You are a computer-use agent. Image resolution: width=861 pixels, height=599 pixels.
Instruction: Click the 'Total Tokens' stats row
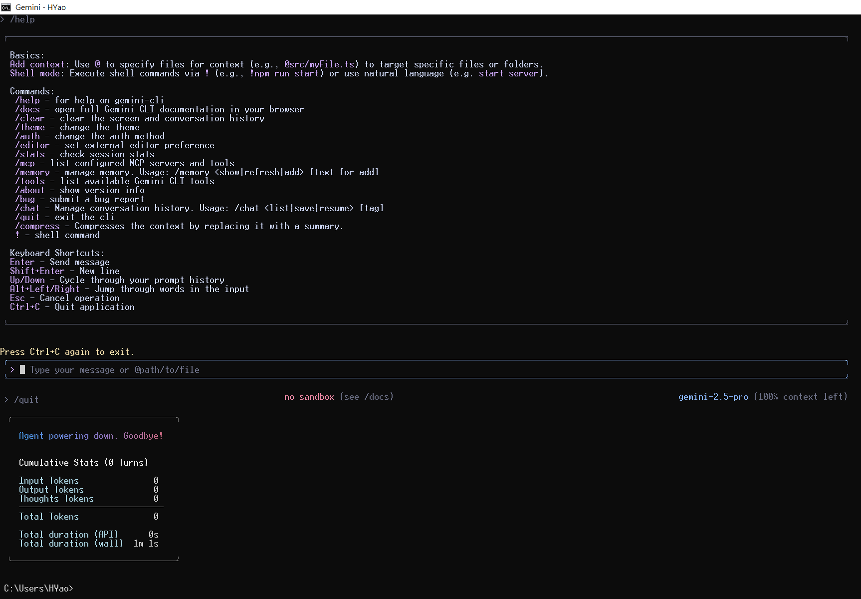click(89, 517)
